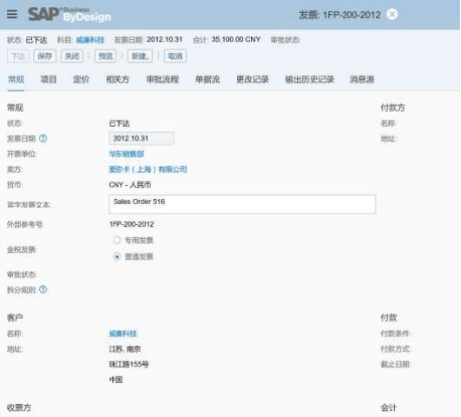
Task: View the 单据流 tab
Action: [x=207, y=79]
